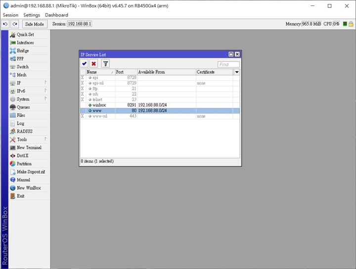
Task: Open the Queues section
Action: point(29,107)
